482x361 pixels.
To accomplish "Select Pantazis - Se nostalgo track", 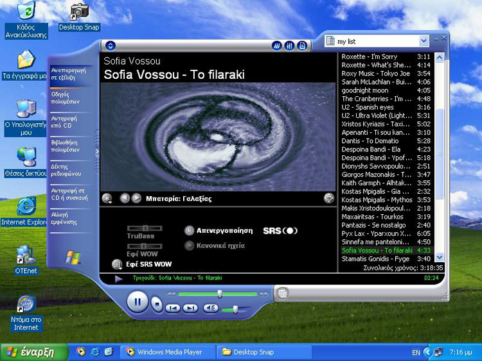I will pos(386,225).
